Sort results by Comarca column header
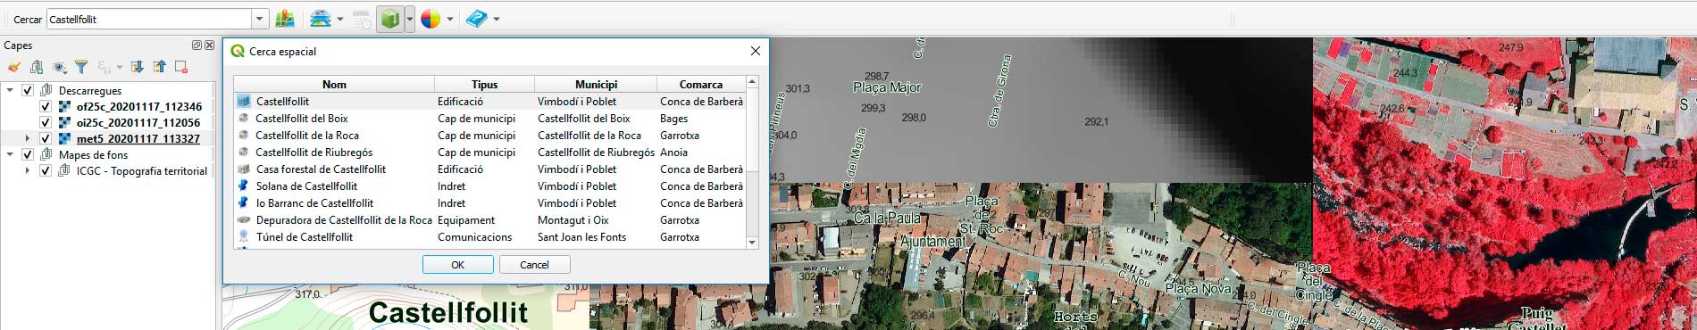 coord(701,85)
